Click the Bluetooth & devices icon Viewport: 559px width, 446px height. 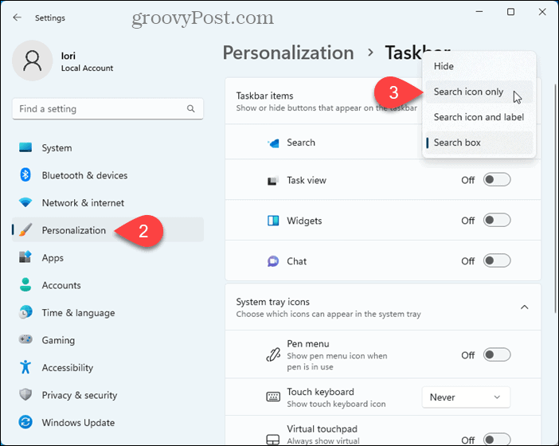[x=25, y=175]
